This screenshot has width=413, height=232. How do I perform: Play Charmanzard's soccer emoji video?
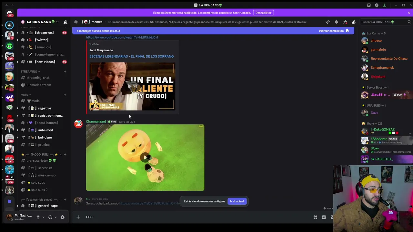[145, 158]
